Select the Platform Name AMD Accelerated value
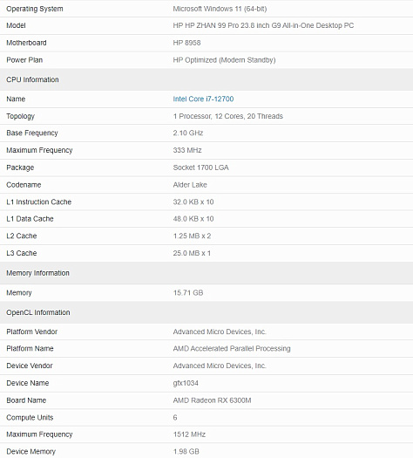 pyautogui.click(x=232, y=348)
